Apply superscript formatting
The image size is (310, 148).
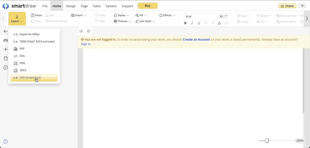click(213, 23)
